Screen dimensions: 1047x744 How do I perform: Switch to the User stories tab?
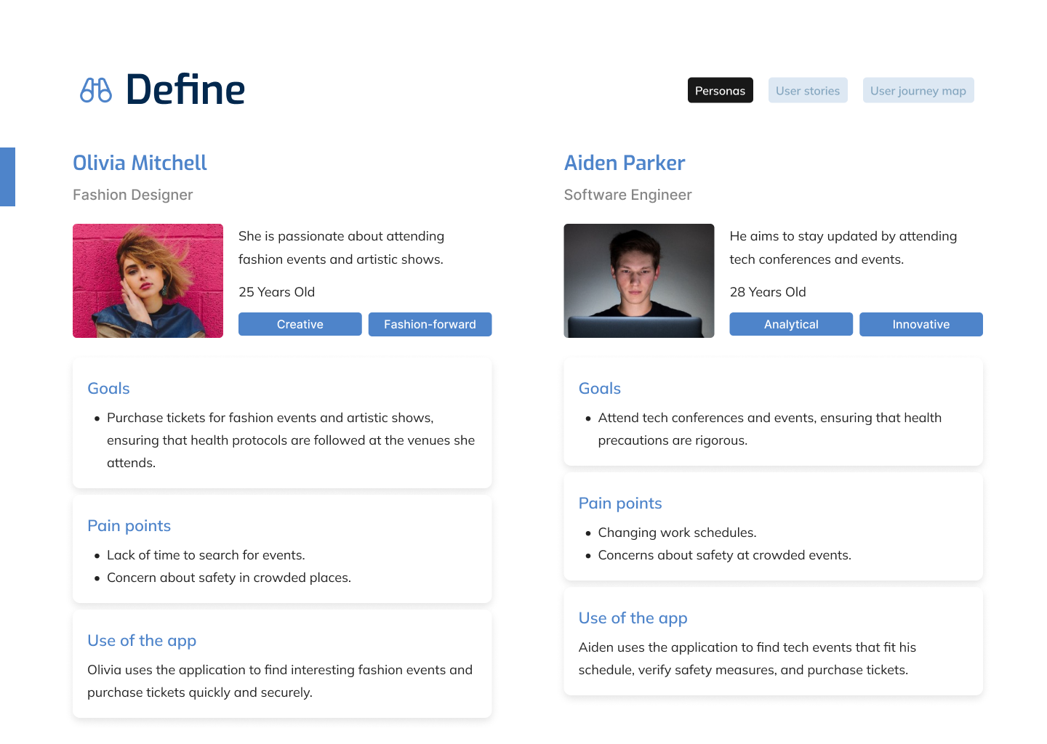(x=807, y=91)
